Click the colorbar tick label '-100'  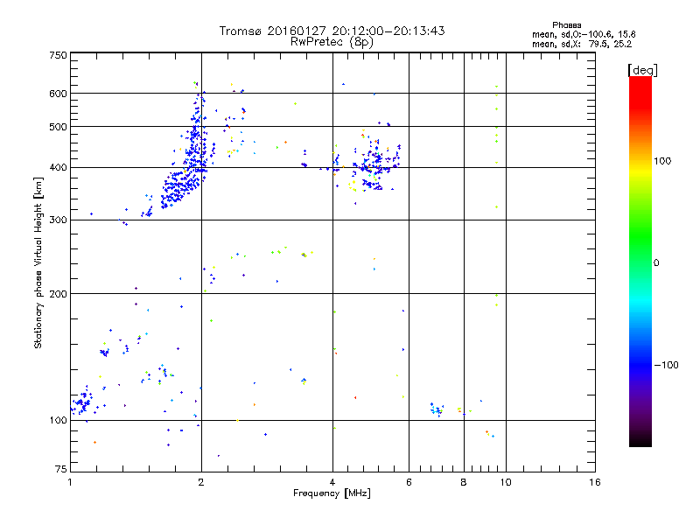667,365
